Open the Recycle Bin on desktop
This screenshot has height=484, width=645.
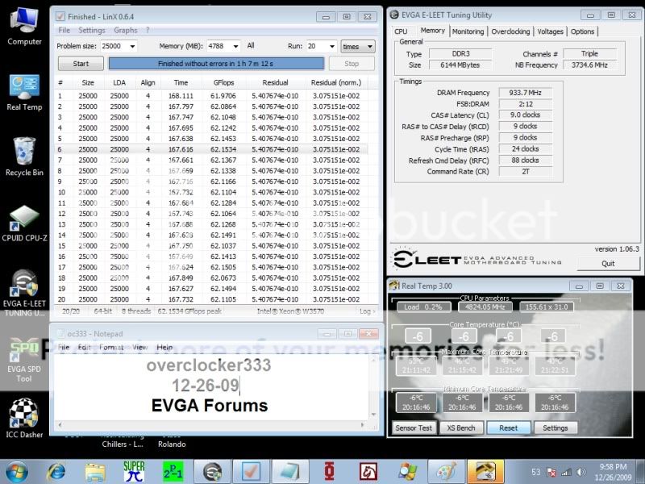click(24, 153)
